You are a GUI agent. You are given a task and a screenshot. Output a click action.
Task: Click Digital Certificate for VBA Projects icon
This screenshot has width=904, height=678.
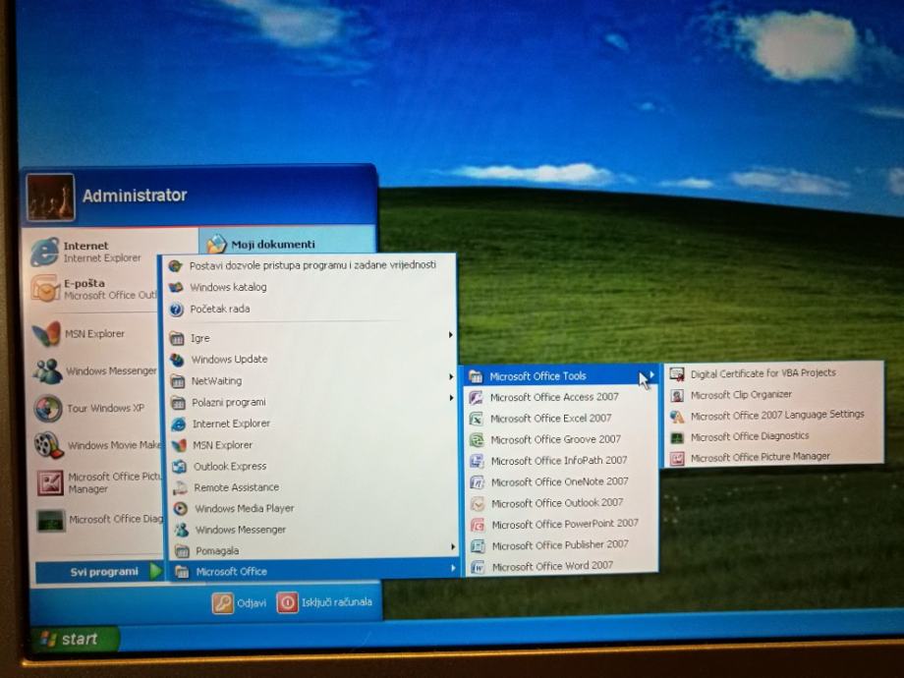pyautogui.click(x=677, y=374)
